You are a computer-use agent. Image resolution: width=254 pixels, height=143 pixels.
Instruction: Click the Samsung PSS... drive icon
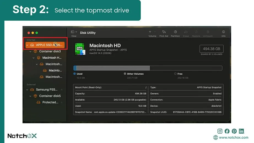tap(32, 90)
